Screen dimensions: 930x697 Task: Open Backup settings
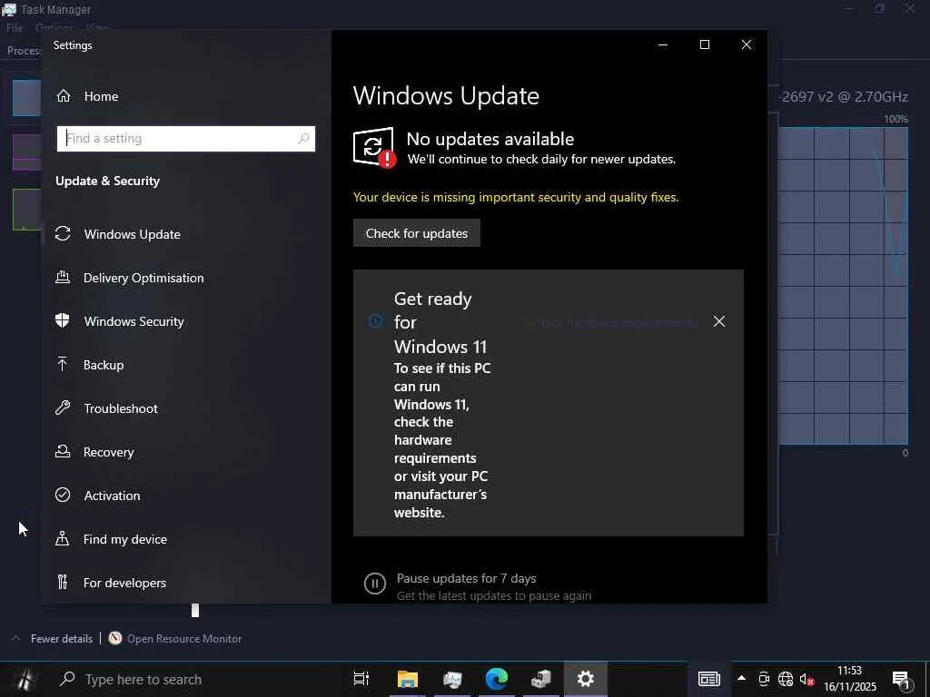(x=89, y=365)
